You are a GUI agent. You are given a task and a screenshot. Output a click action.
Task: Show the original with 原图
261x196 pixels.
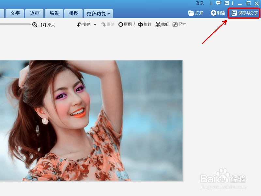(x=125, y=24)
